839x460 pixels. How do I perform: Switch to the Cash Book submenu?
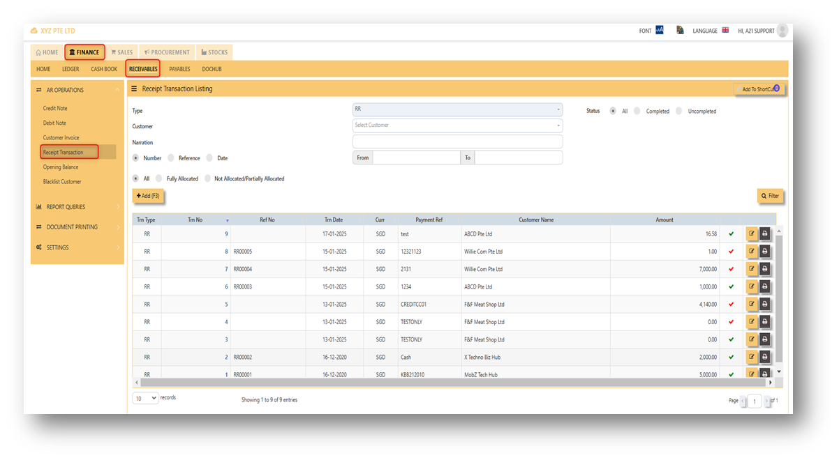click(x=104, y=69)
